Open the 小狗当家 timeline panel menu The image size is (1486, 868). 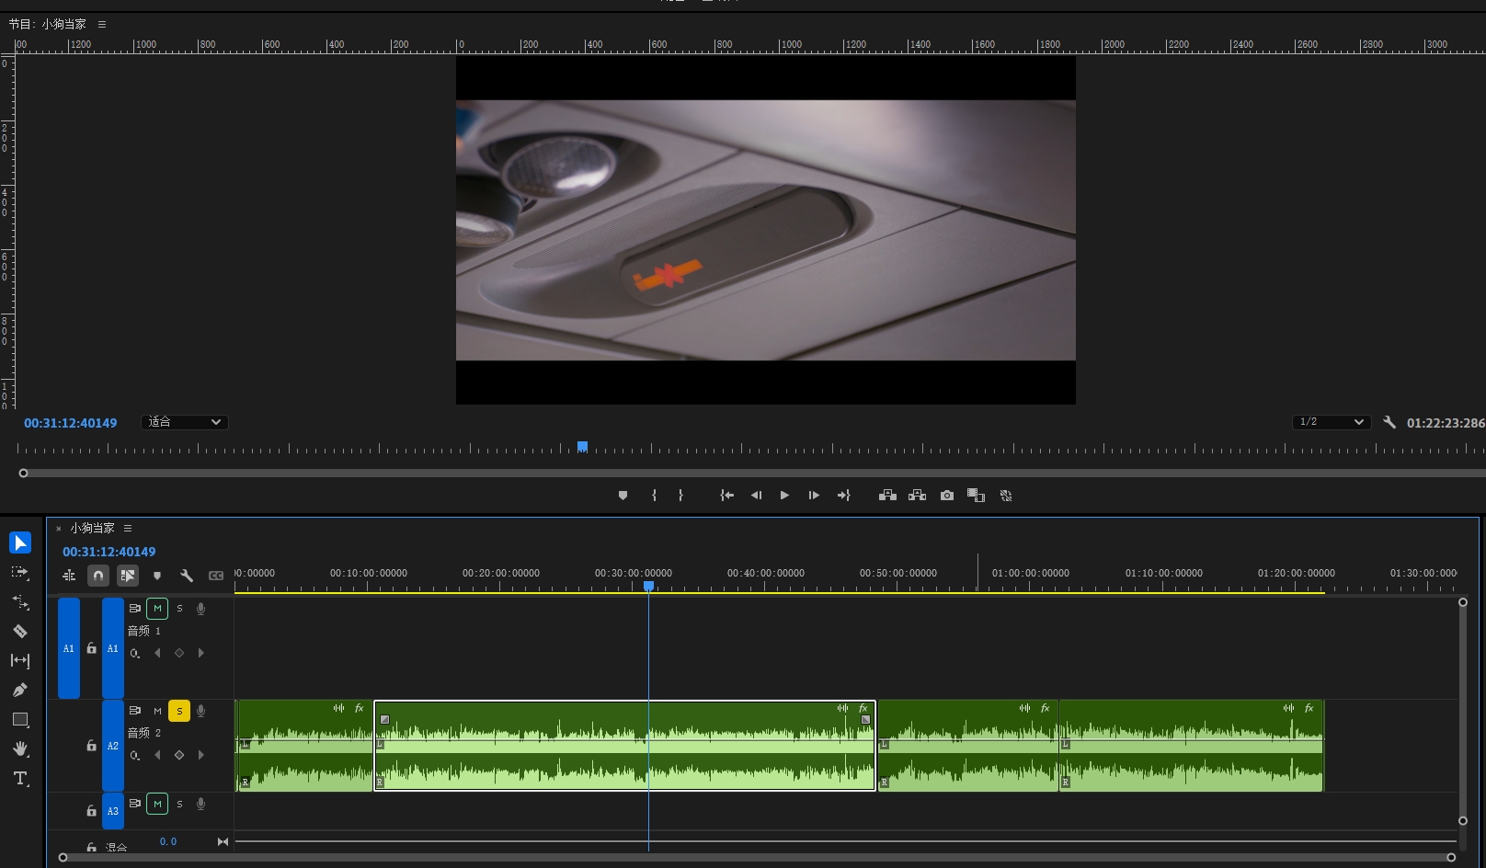pos(128,528)
